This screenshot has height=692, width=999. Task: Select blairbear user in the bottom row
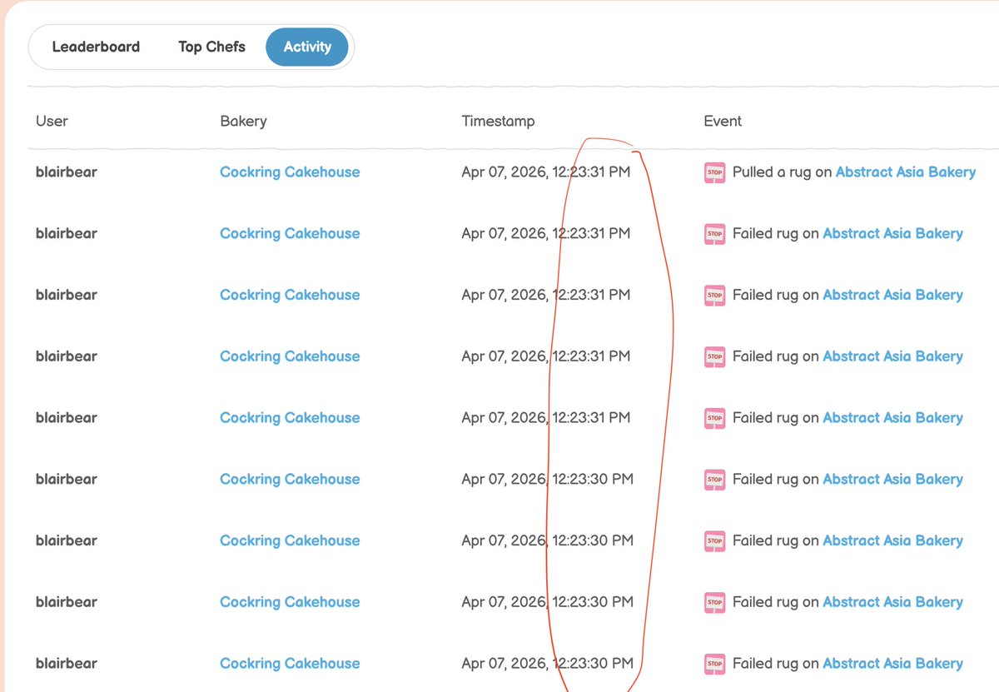(66, 664)
